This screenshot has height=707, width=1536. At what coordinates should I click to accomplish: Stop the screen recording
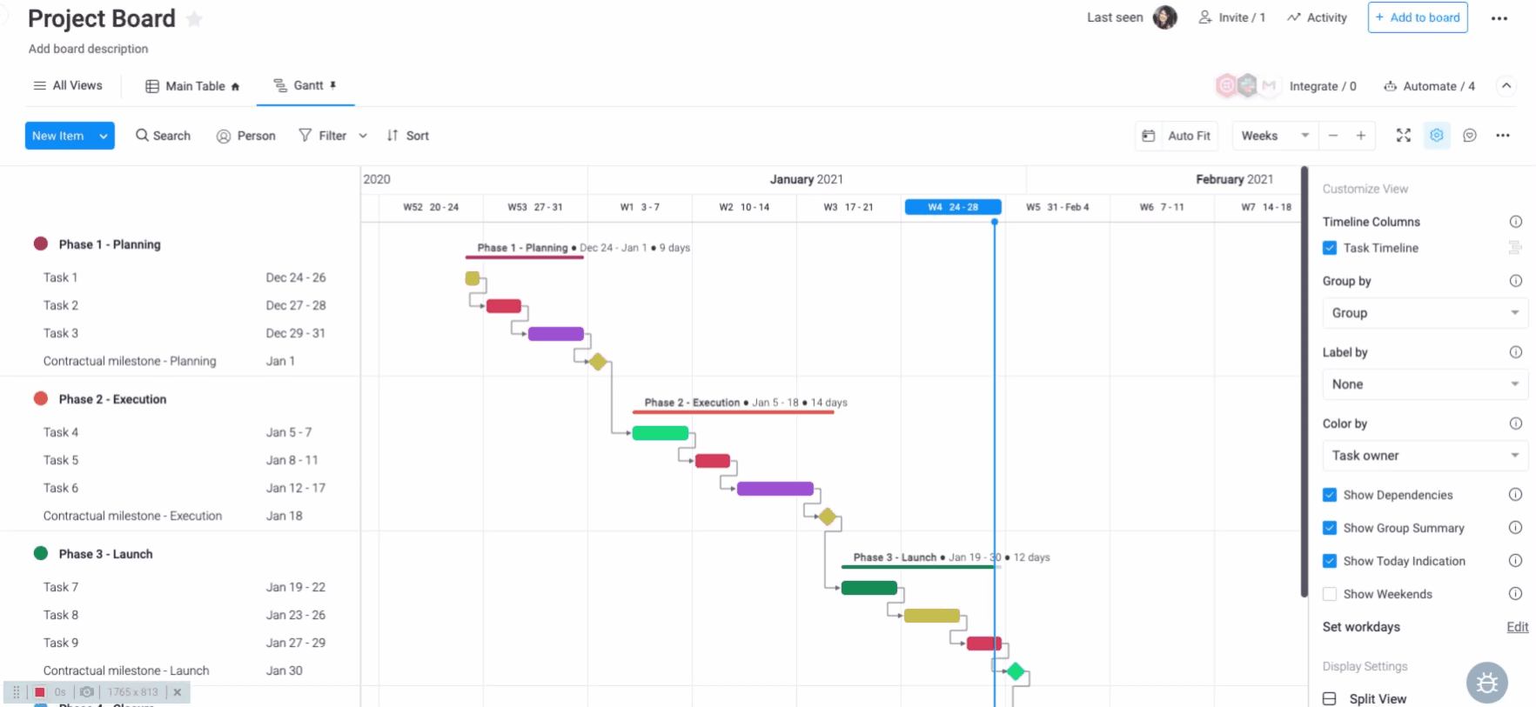coord(39,692)
